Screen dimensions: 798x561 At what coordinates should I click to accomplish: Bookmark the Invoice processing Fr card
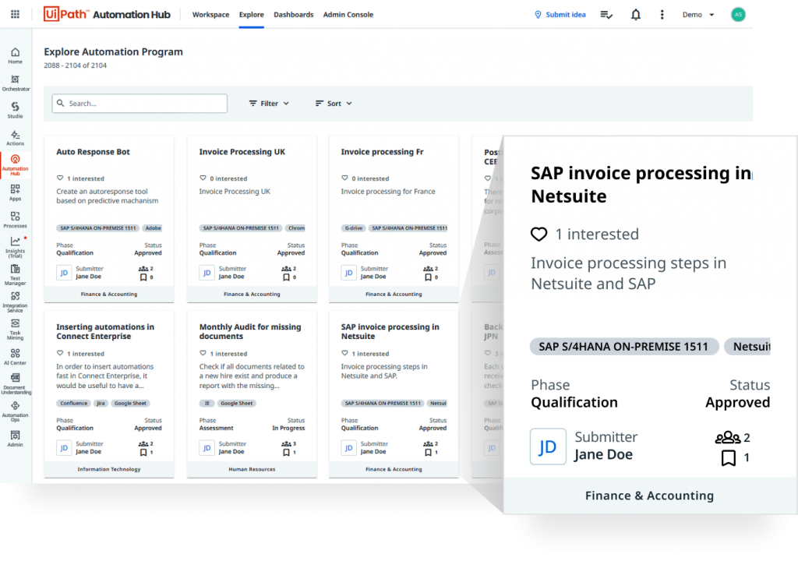tap(429, 277)
